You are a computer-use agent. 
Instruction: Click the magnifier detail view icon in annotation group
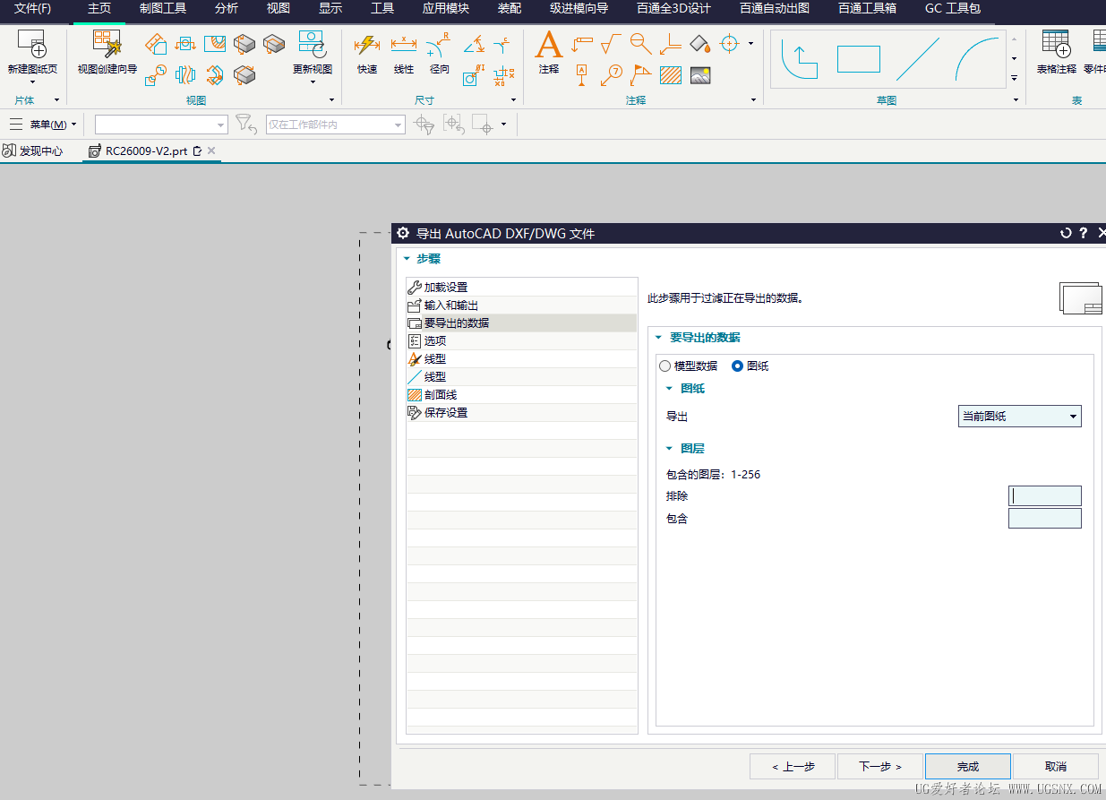(640, 43)
